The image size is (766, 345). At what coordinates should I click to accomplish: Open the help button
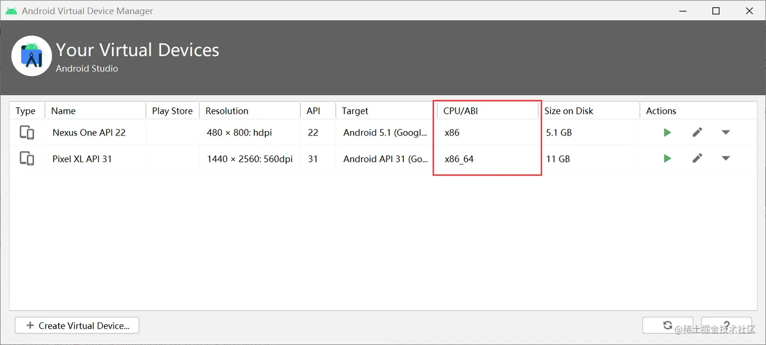point(726,325)
